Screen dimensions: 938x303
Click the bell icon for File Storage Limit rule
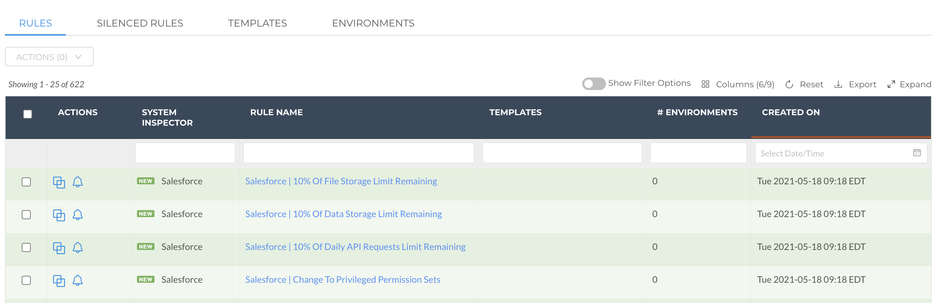pos(78,182)
